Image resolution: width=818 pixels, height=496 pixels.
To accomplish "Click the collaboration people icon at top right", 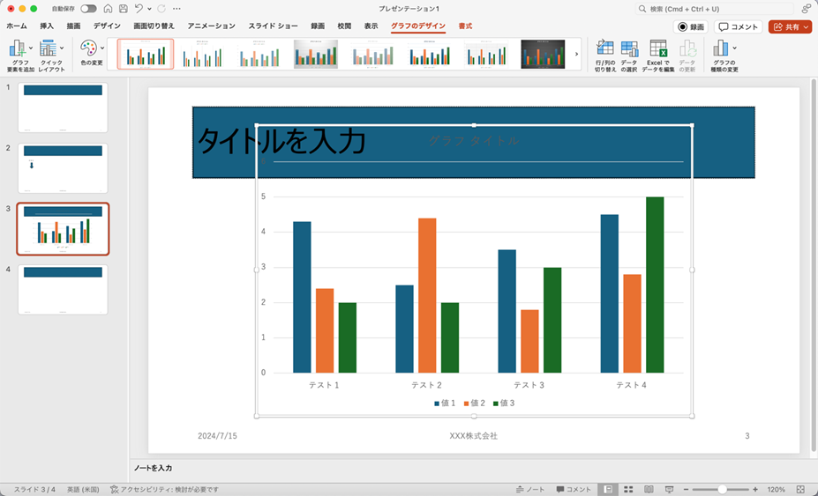I will click(806, 9).
